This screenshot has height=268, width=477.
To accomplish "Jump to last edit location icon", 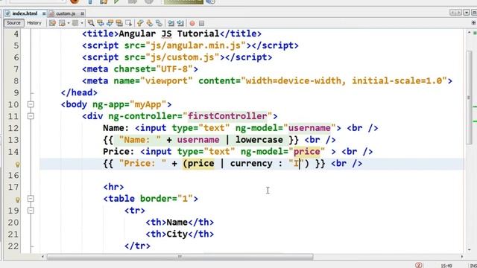I will pos(52,23).
